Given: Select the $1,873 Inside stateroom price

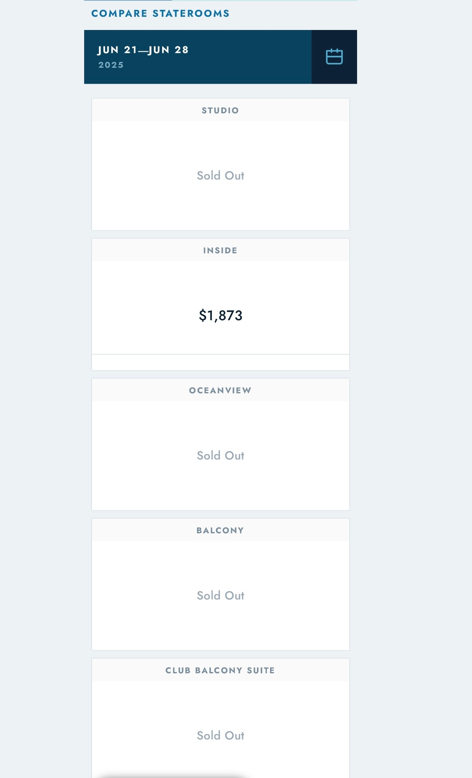Looking at the screenshot, I should (220, 315).
